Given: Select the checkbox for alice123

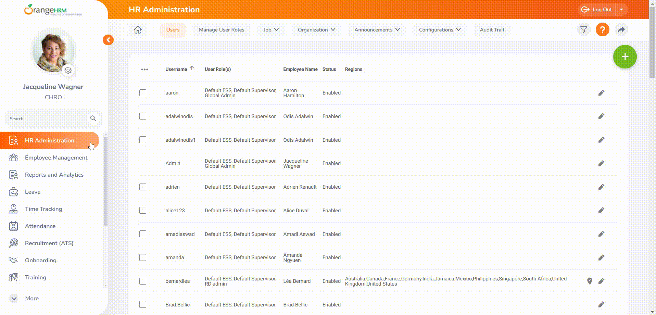Looking at the screenshot, I should (x=143, y=211).
